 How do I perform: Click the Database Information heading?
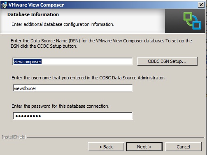[x=33, y=14]
